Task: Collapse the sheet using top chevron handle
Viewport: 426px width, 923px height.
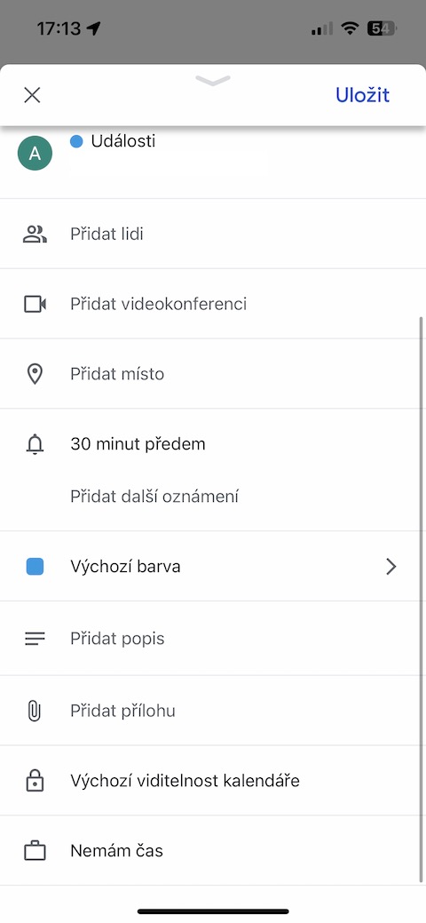Action: (213, 81)
